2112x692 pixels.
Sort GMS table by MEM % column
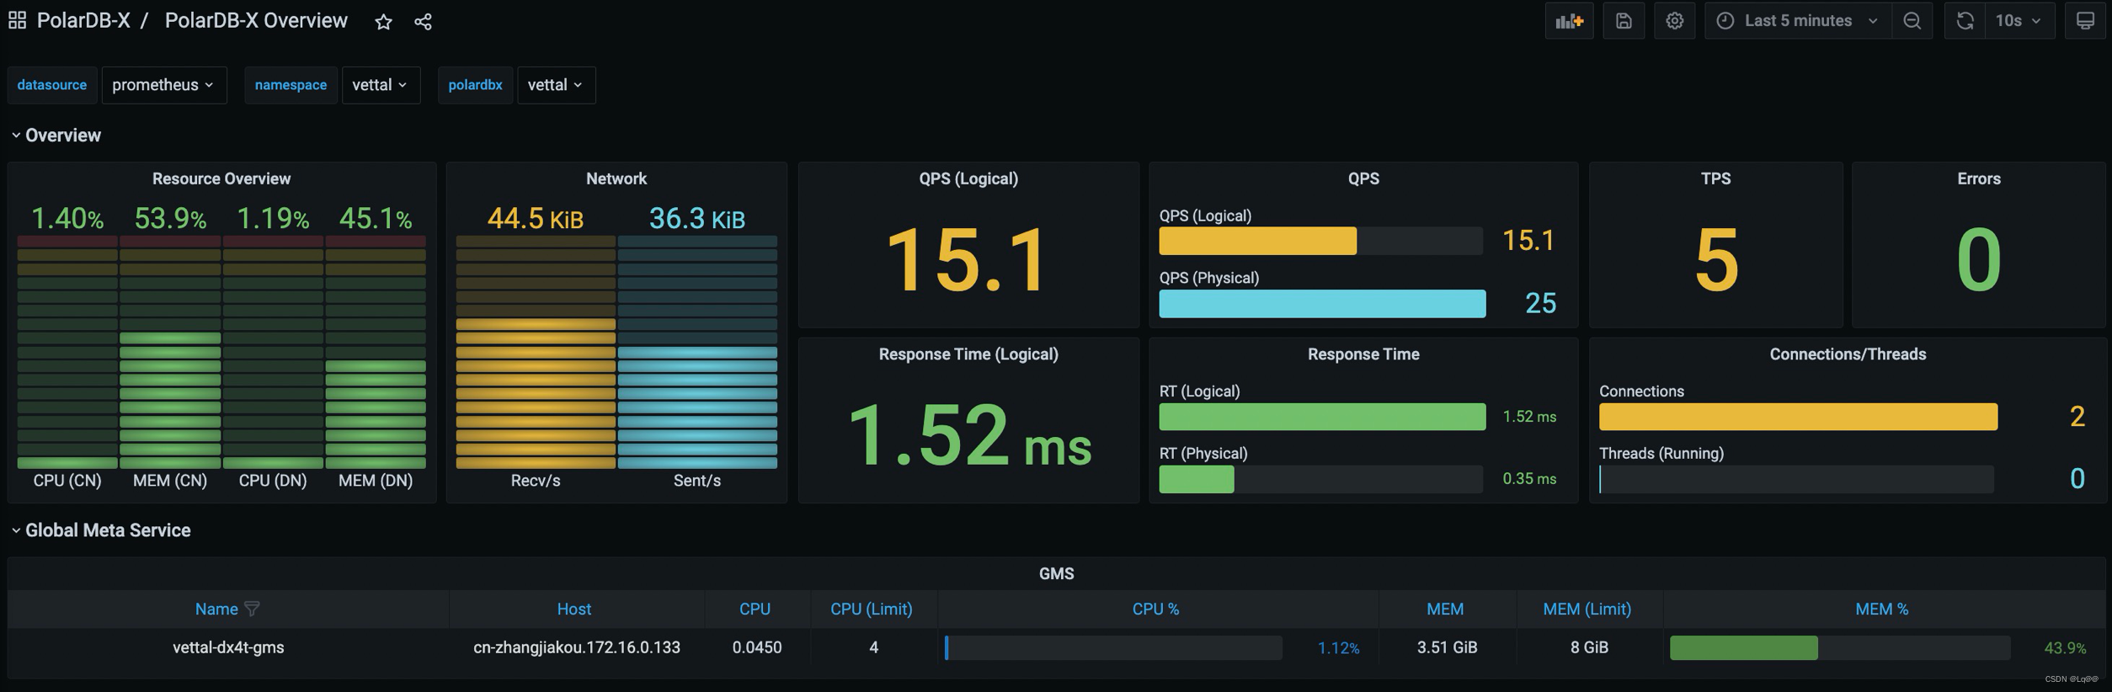pyautogui.click(x=1882, y=609)
